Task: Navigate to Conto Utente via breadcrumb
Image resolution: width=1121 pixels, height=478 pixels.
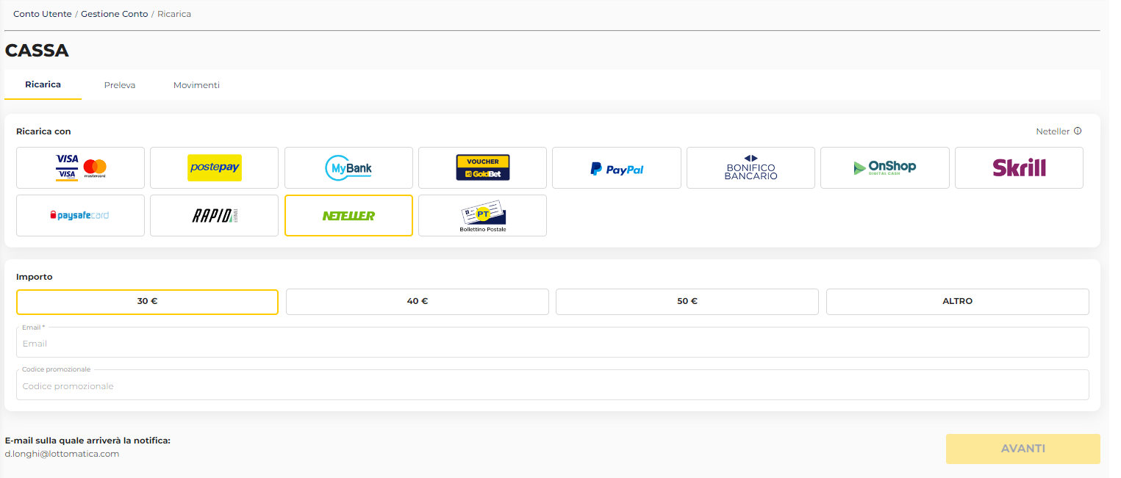Action: click(42, 13)
